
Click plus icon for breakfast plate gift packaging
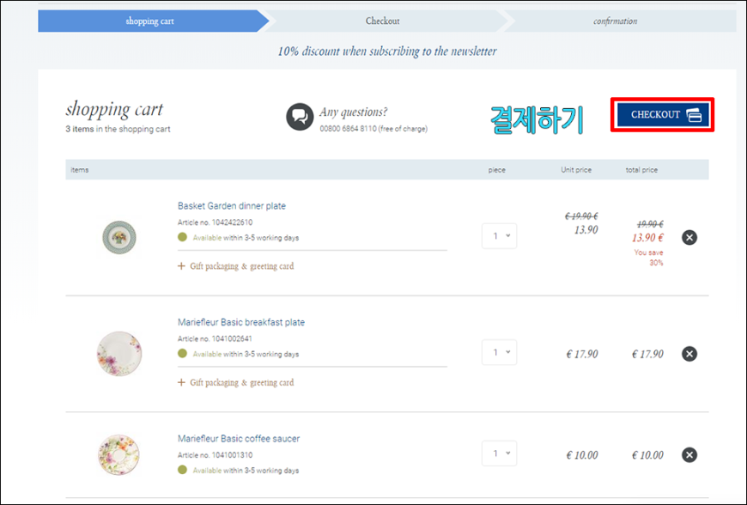click(x=181, y=382)
